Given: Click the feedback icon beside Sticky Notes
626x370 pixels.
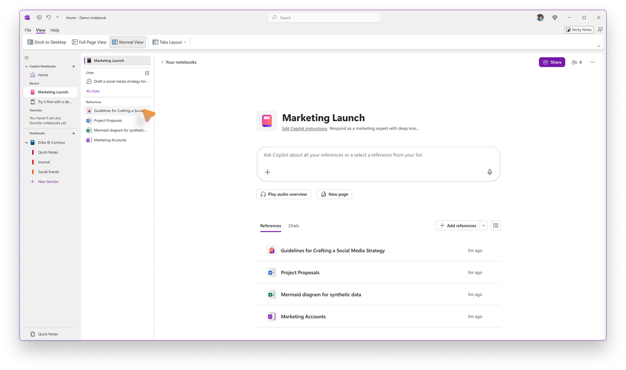Looking at the screenshot, I should point(600,29).
